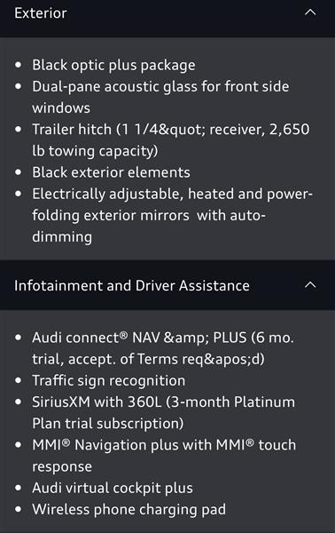
Task: Collapse the Exterior section chevron
Action: 310,12
